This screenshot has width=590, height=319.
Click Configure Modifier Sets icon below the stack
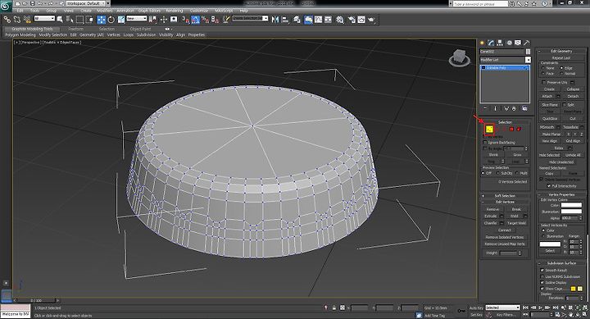click(524, 108)
